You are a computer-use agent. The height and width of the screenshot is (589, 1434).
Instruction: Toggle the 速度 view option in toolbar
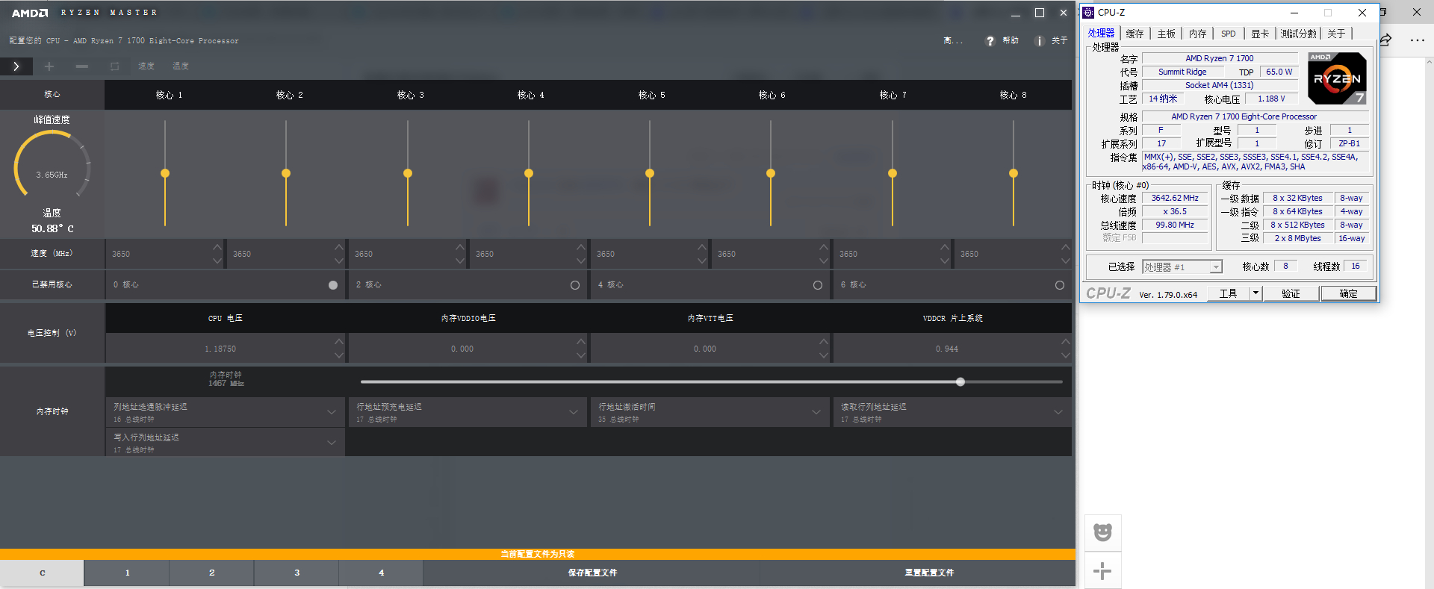point(146,66)
